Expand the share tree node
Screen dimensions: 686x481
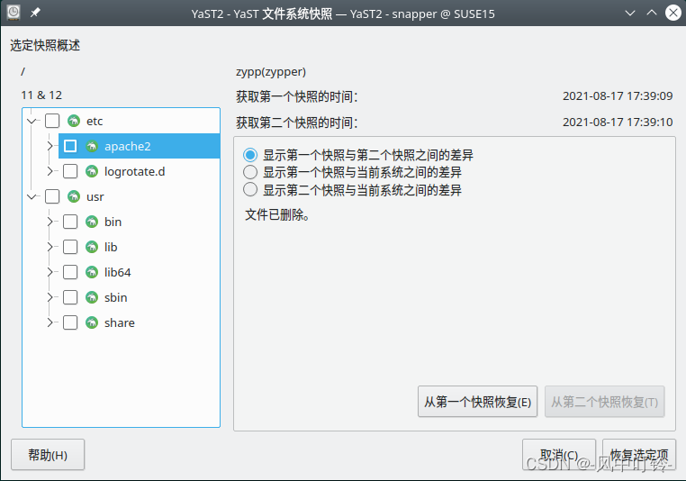pyautogui.click(x=50, y=322)
